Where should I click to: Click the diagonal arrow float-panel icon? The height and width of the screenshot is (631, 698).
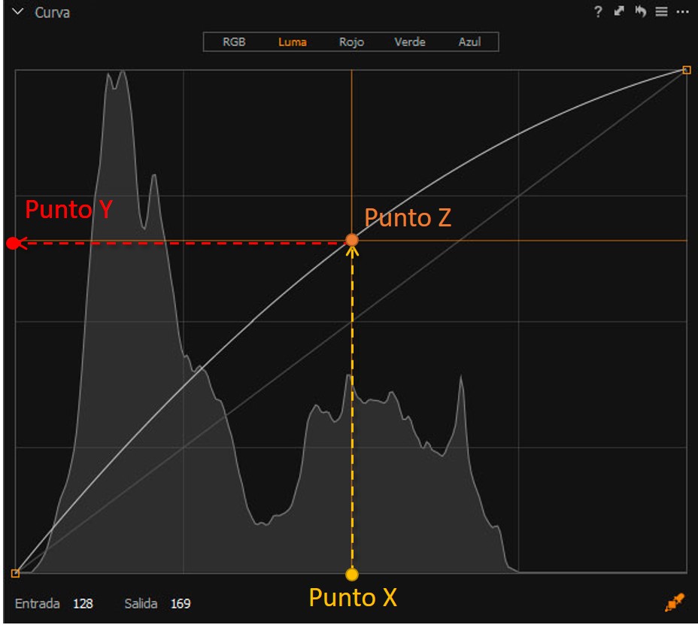click(x=619, y=12)
